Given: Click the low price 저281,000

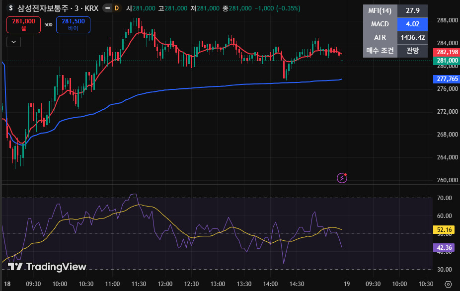Looking at the screenshot, I should pyautogui.click(x=205, y=8).
